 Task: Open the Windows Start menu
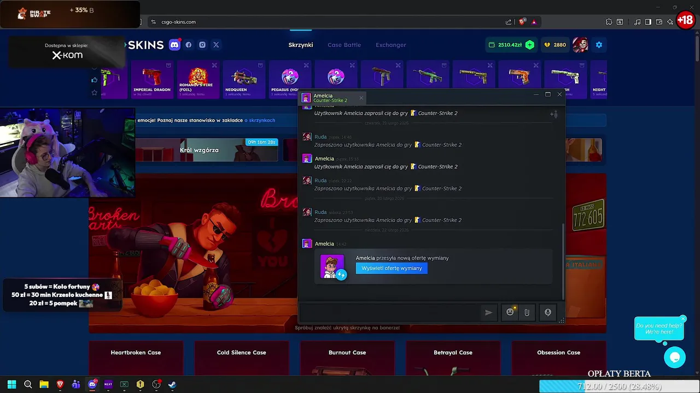11,384
